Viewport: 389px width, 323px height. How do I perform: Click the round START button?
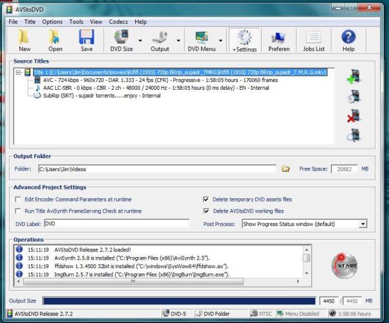click(345, 266)
